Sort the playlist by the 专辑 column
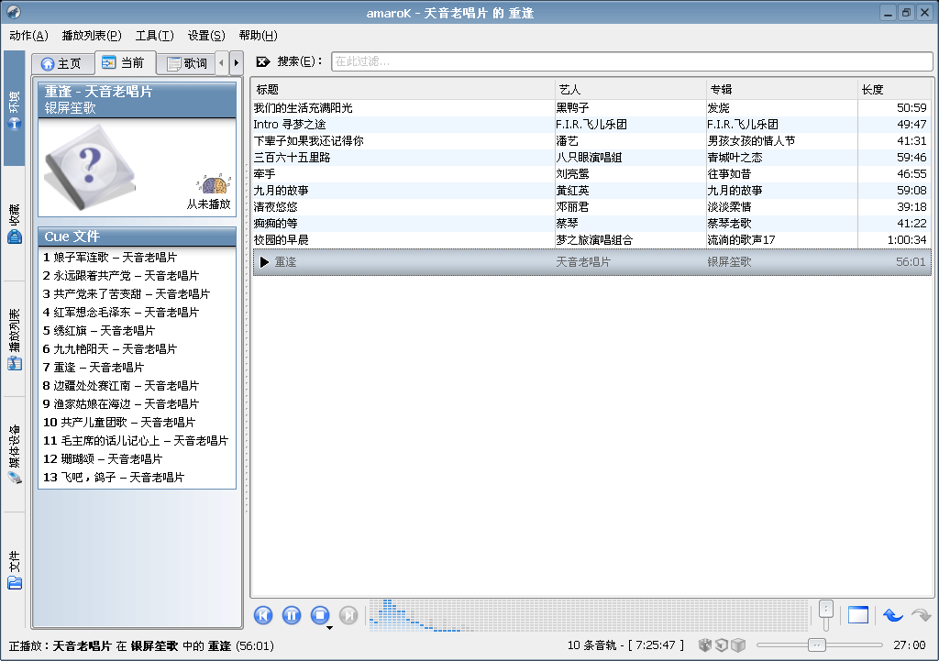The width and height of the screenshot is (939, 661). pos(781,89)
